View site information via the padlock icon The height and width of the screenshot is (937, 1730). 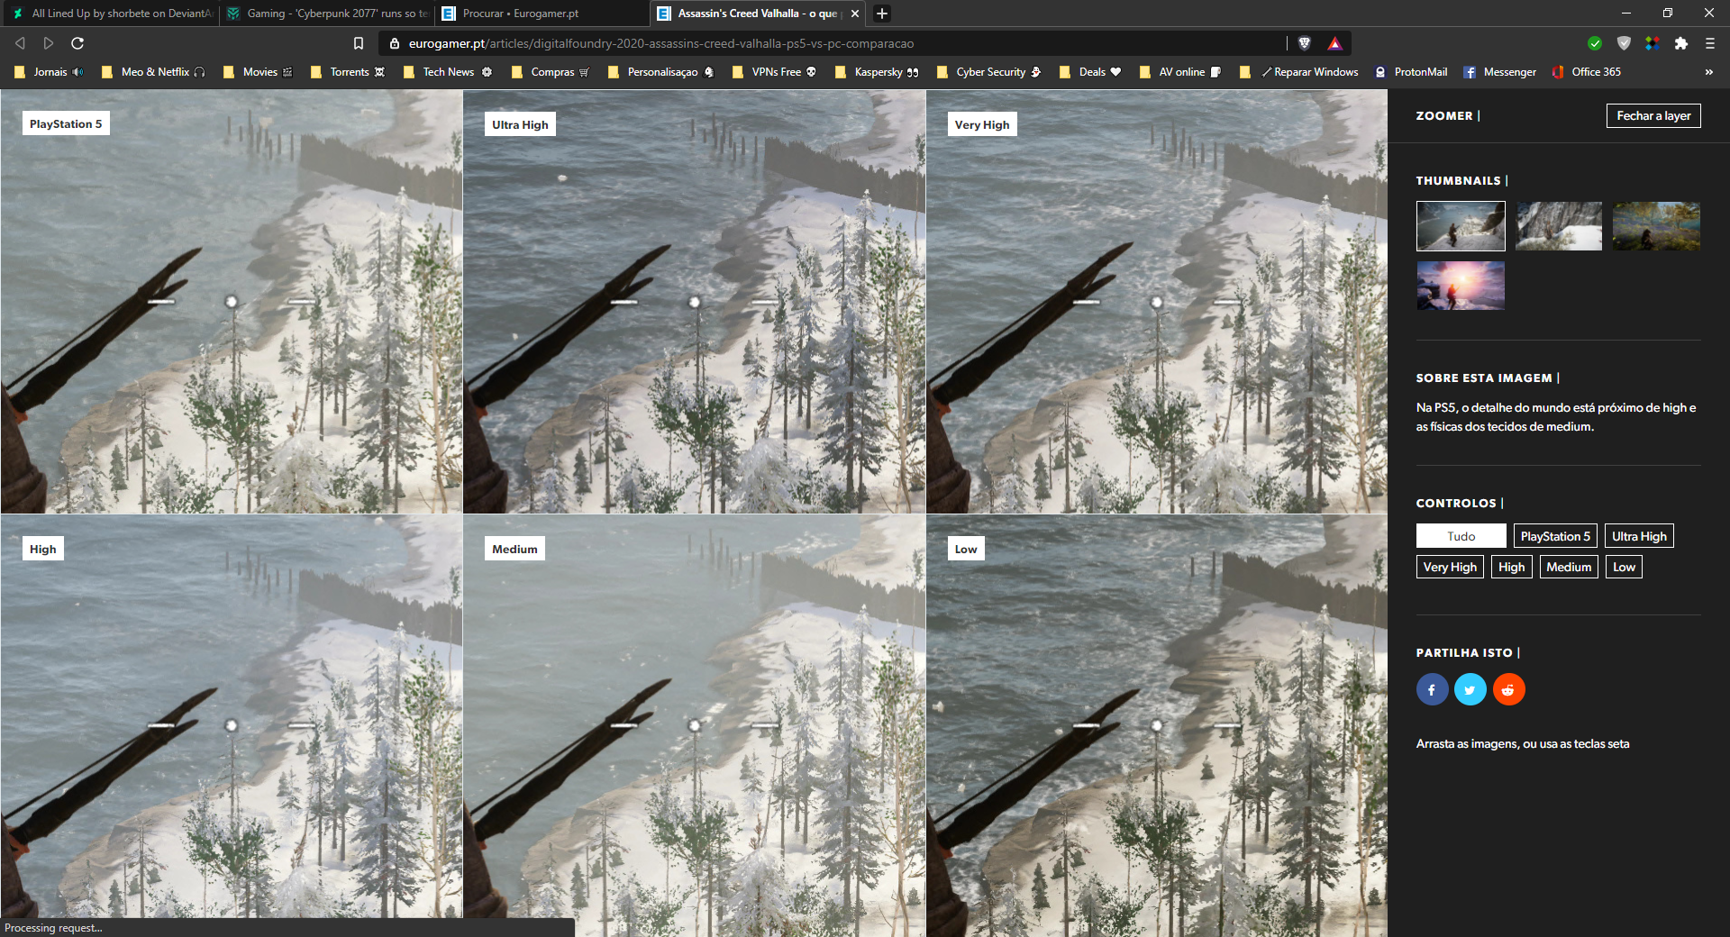[394, 43]
